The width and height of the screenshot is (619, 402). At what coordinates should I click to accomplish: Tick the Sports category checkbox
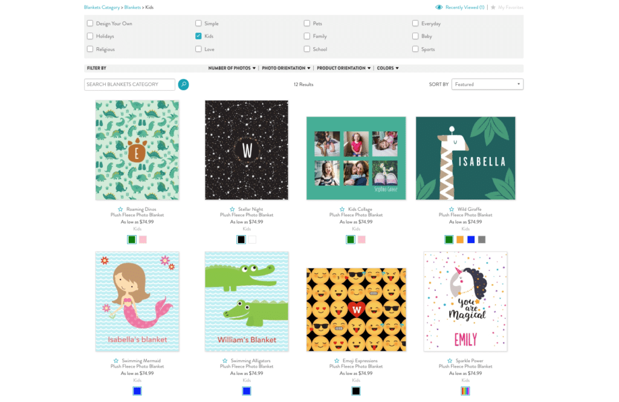click(415, 49)
